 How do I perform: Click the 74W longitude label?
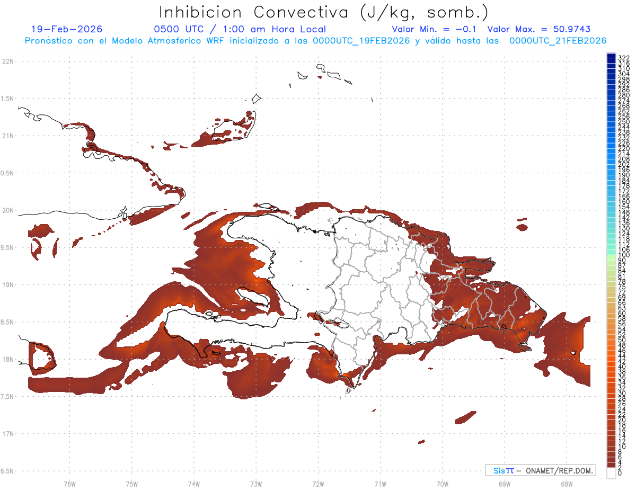click(194, 484)
